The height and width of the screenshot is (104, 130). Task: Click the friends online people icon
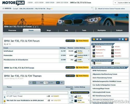[96, 9]
